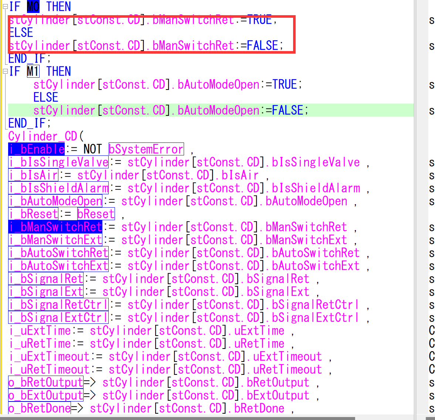Screen dimensions: 435x420
Task: Click the o_bExtOutput output parameter
Action: [x=46, y=395]
